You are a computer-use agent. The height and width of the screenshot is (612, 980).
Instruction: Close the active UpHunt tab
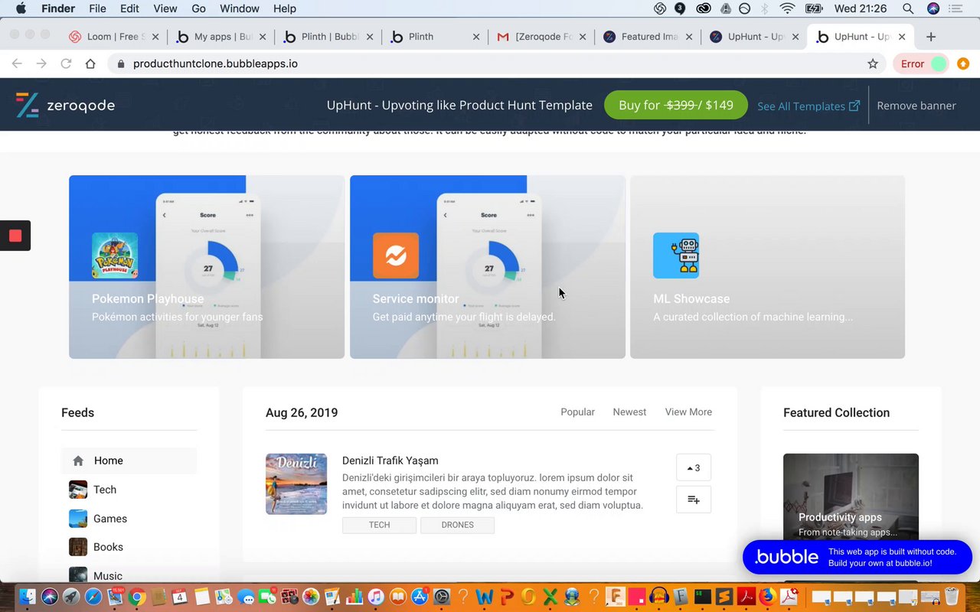click(902, 37)
